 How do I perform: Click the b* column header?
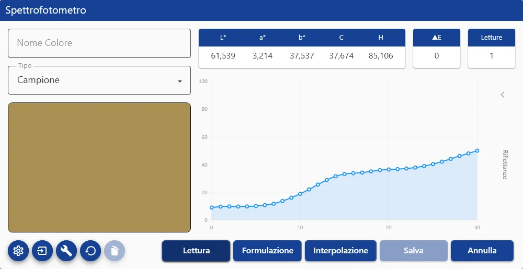coord(302,38)
